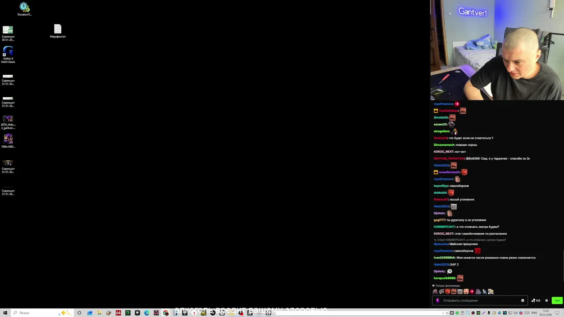Open the red 64 app on taskbar
564x317 pixels.
coord(118,313)
